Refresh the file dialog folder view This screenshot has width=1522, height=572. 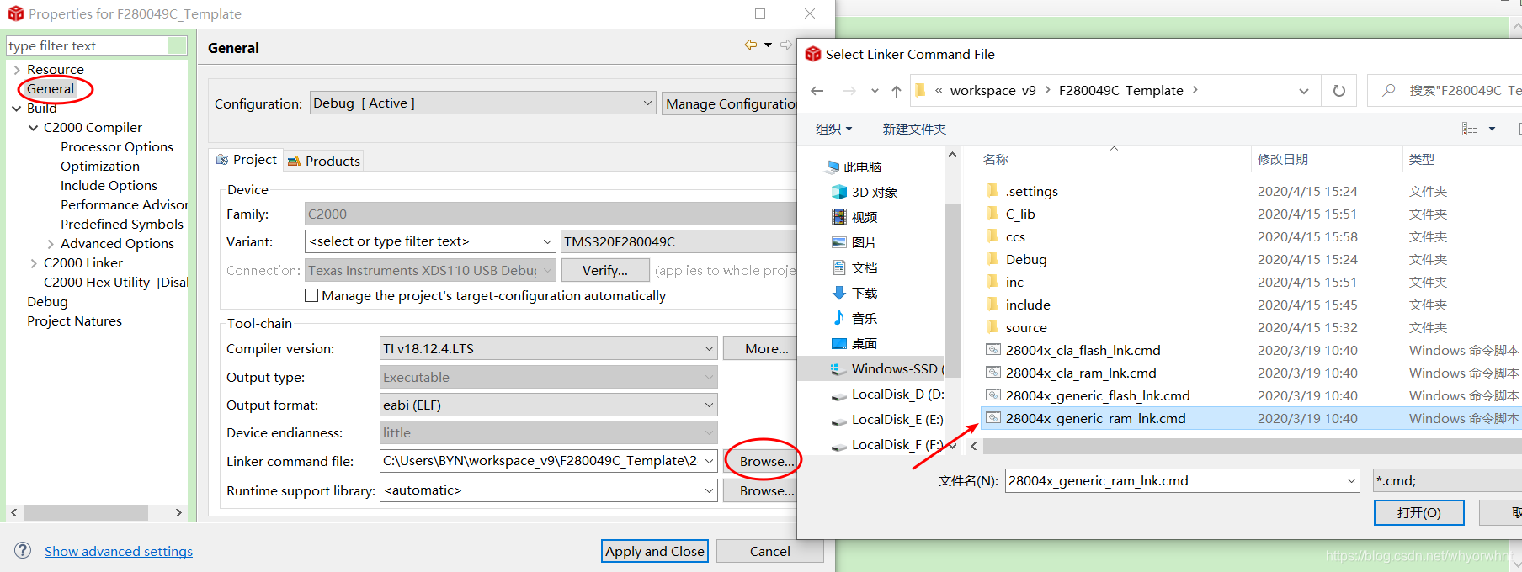1339,91
